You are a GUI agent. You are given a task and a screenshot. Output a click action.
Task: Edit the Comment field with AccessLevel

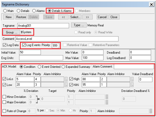(67, 39)
